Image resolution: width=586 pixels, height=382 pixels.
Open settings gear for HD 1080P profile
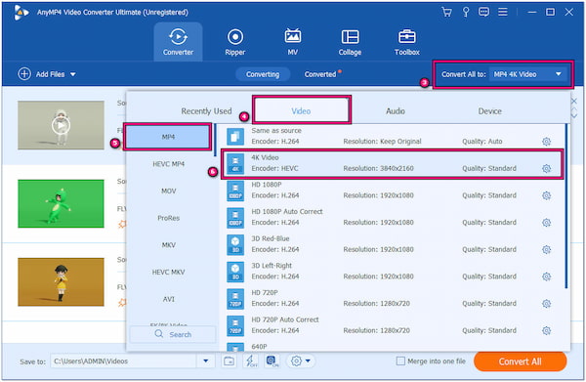coord(546,195)
